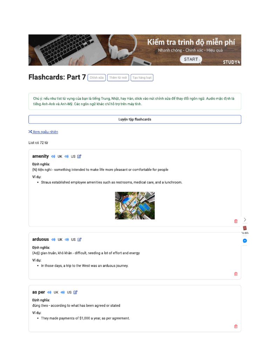Viewport: 269px width, 359px height.
Task: Click Thêm từ mới button
Action: click(118, 77)
